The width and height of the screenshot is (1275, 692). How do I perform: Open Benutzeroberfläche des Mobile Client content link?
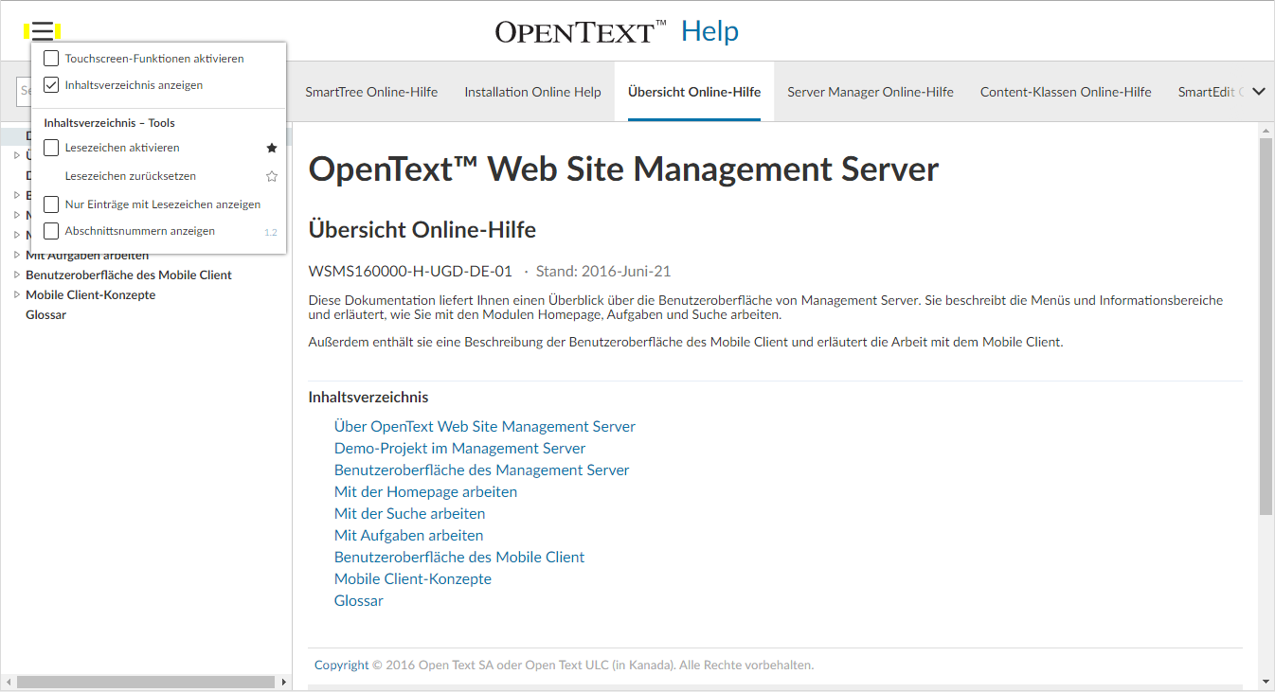coord(459,558)
